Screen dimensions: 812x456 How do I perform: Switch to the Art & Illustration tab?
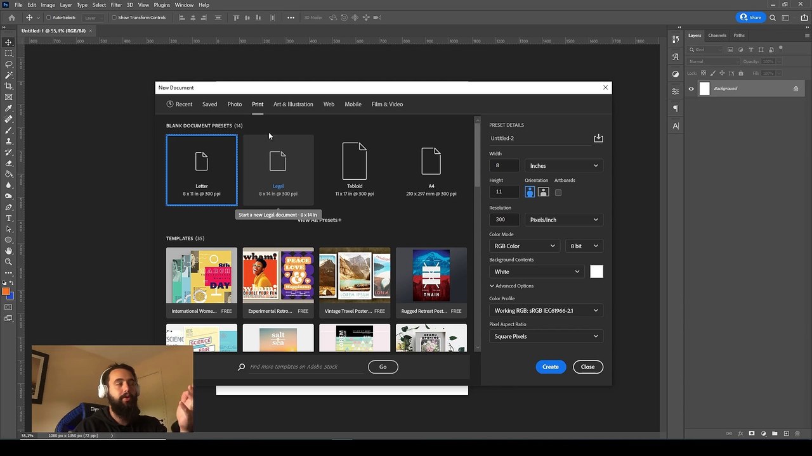point(293,104)
